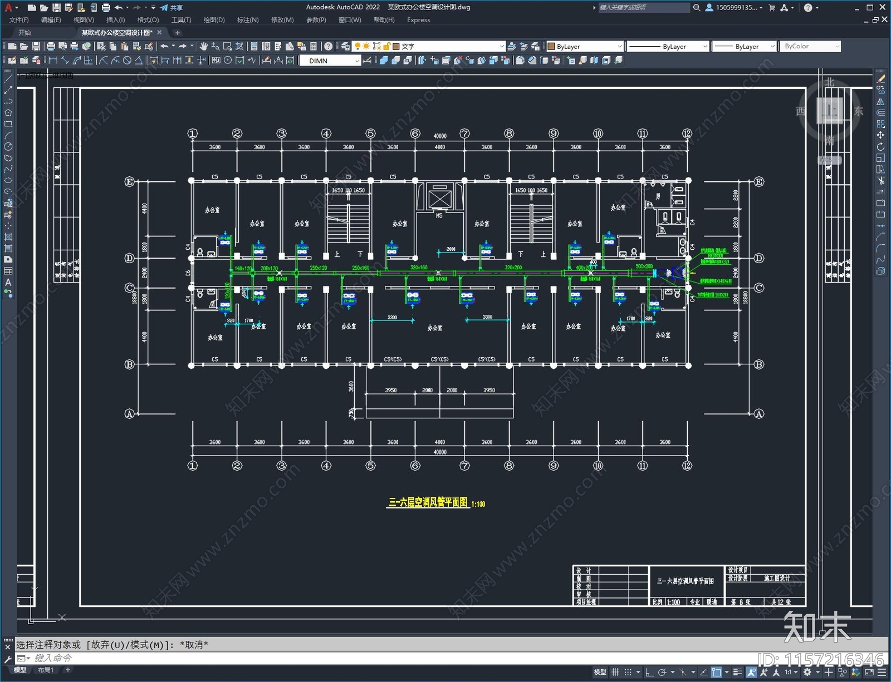Toggle object snap in status bar
The image size is (891, 682).
717,672
